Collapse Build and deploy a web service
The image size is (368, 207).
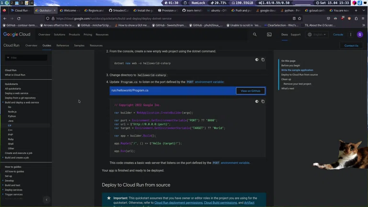coord(3,103)
